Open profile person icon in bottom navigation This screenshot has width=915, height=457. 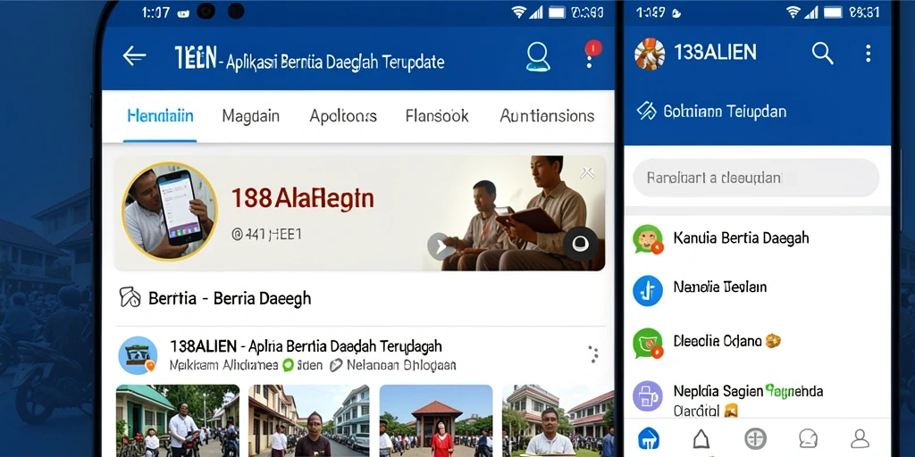[860, 438]
